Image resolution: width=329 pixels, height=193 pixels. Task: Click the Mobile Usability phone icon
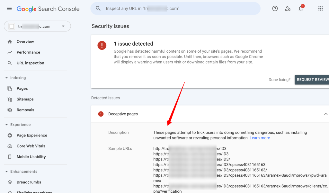(10, 157)
